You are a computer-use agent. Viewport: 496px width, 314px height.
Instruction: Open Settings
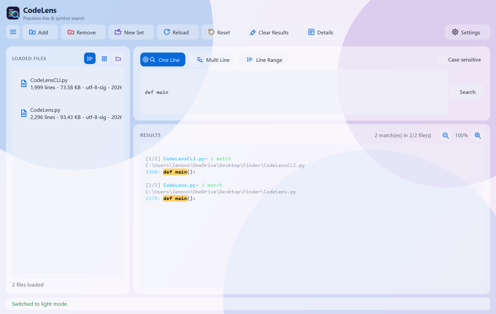tap(467, 32)
